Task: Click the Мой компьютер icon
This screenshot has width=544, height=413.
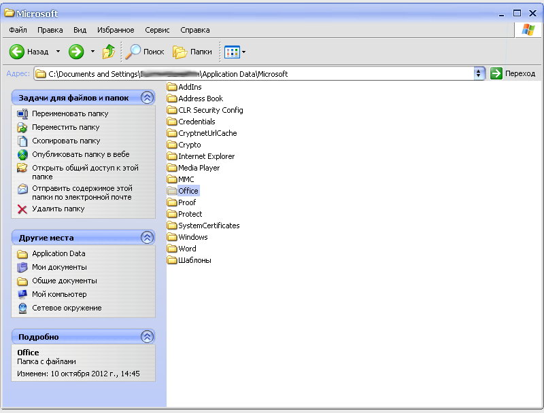Action: pos(22,295)
